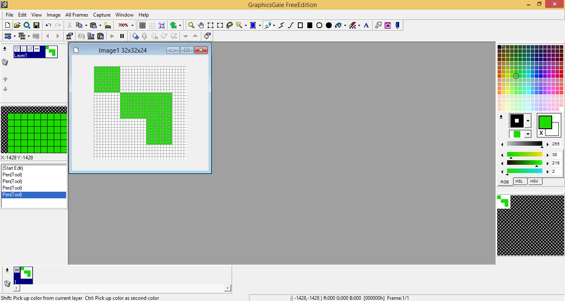Select the freehand Pen tool

268,25
